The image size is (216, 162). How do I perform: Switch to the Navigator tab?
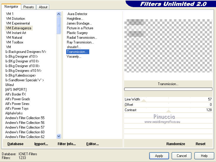coord(11,7)
